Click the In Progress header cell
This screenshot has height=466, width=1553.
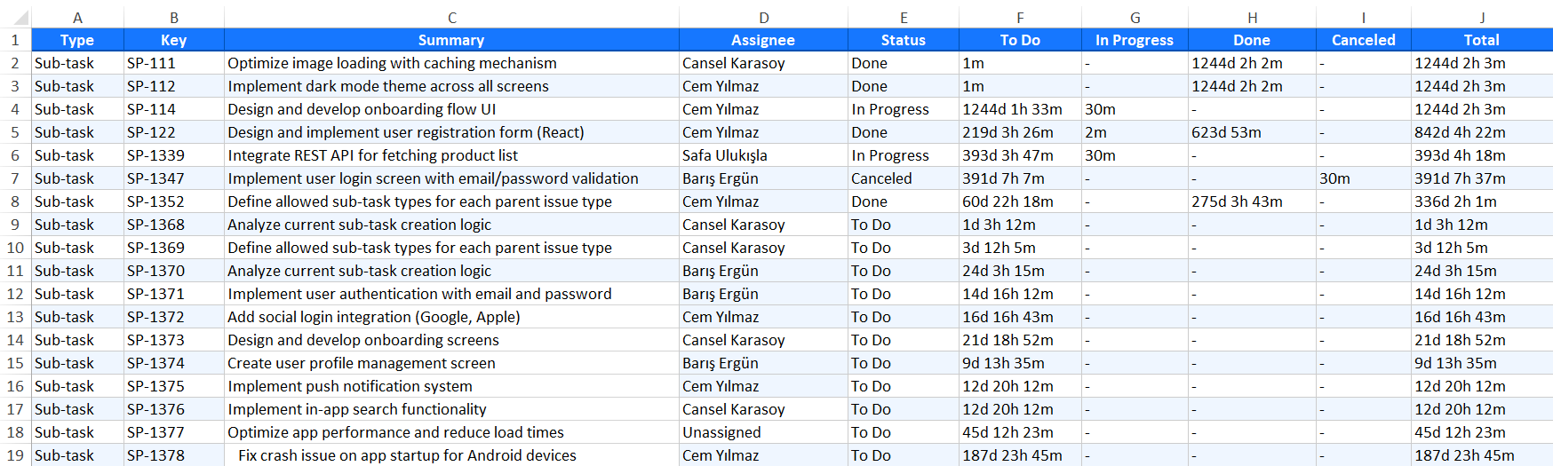1134,40
